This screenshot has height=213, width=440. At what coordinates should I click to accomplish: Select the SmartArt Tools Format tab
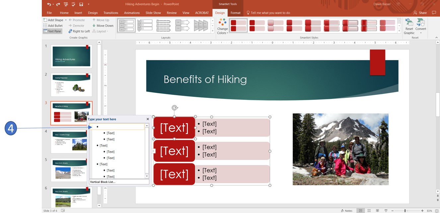(x=236, y=13)
